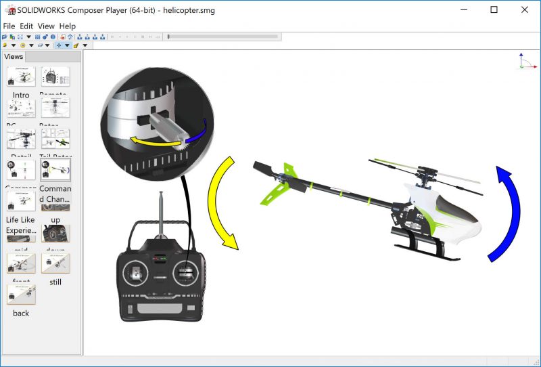This screenshot has width=541, height=367.
Task: Click the Zoom fit all icon
Action: (x=20, y=37)
